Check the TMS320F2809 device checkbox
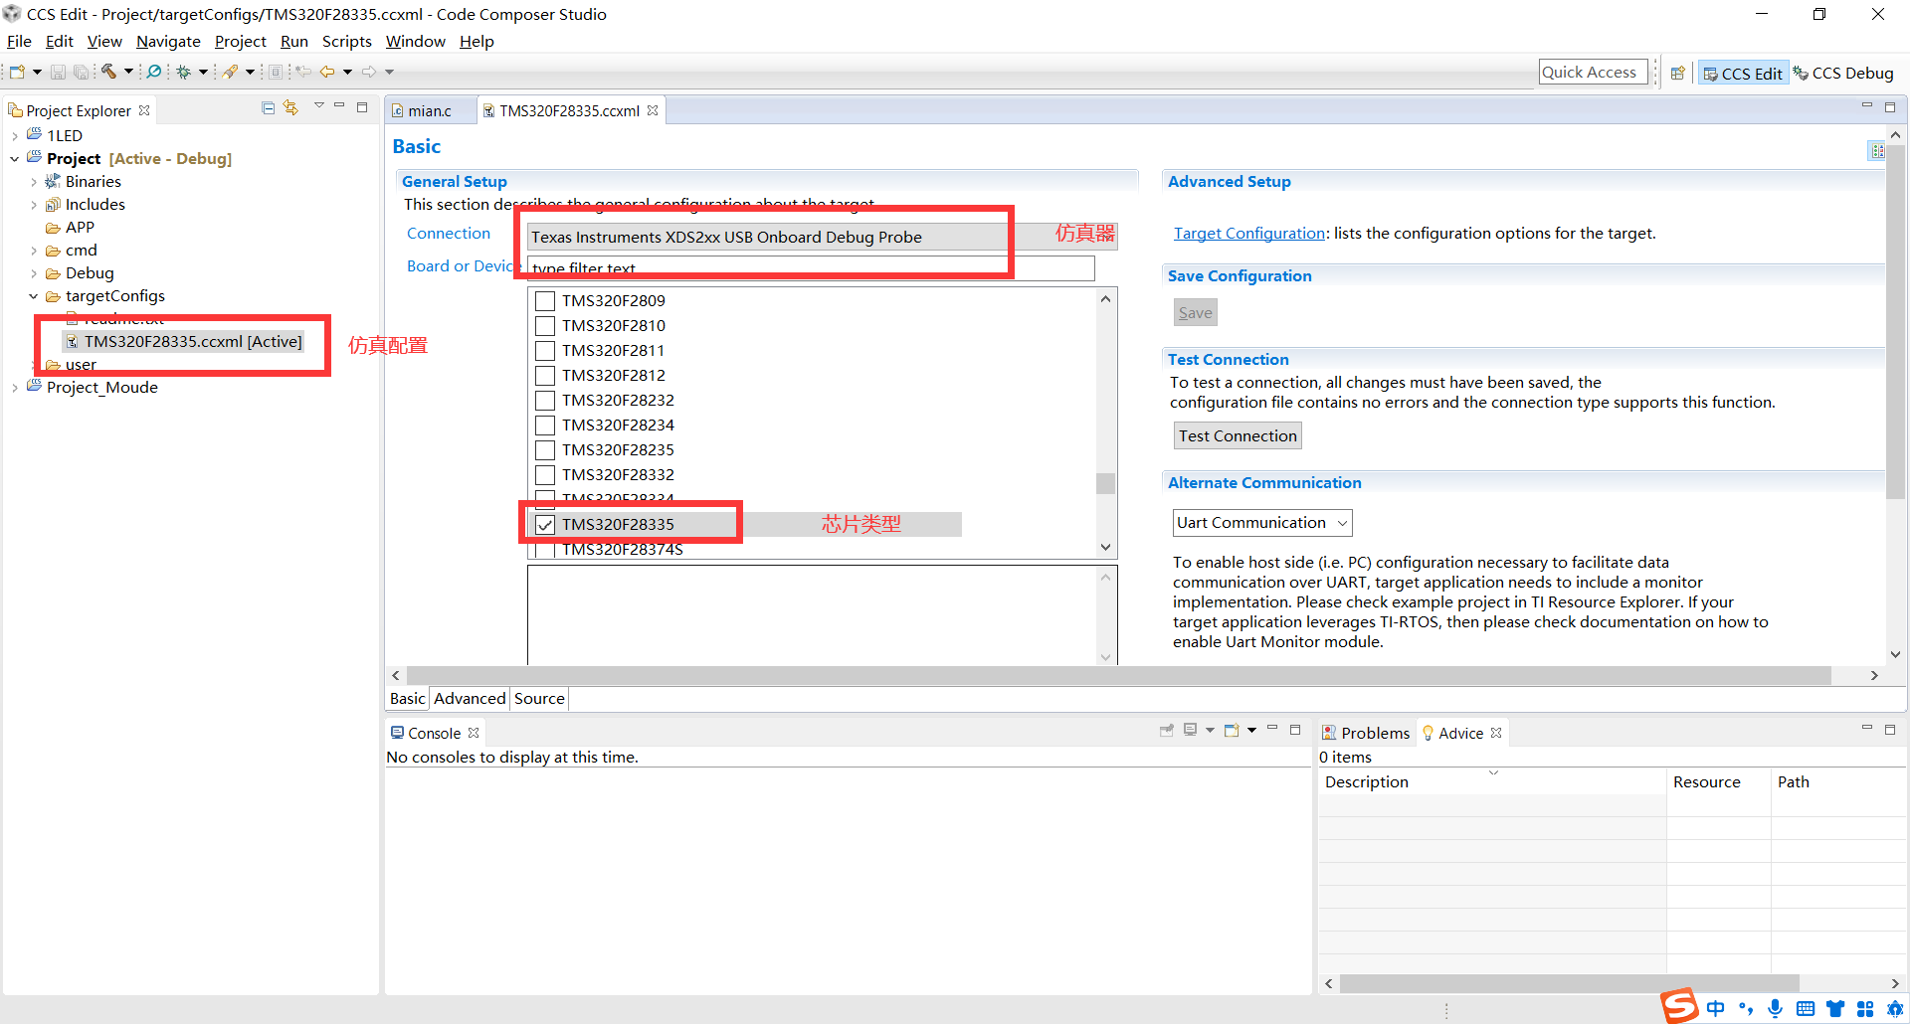1910x1024 pixels. [545, 300]
